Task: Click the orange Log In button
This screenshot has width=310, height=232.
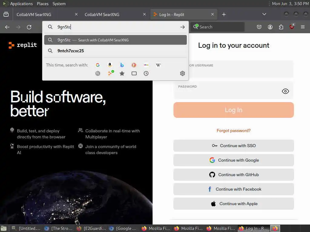Action: coord(233,110)
